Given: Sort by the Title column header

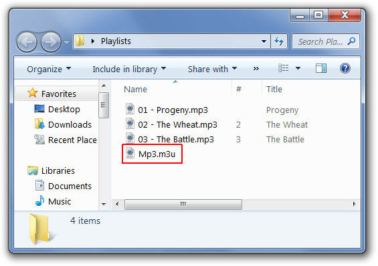Looking at the screenshot, I should click(274, 90).
